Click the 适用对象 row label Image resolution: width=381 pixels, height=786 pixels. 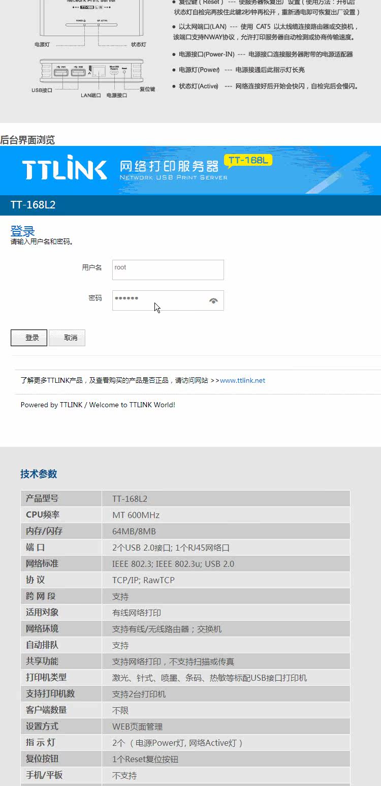(x=42, y=612)
